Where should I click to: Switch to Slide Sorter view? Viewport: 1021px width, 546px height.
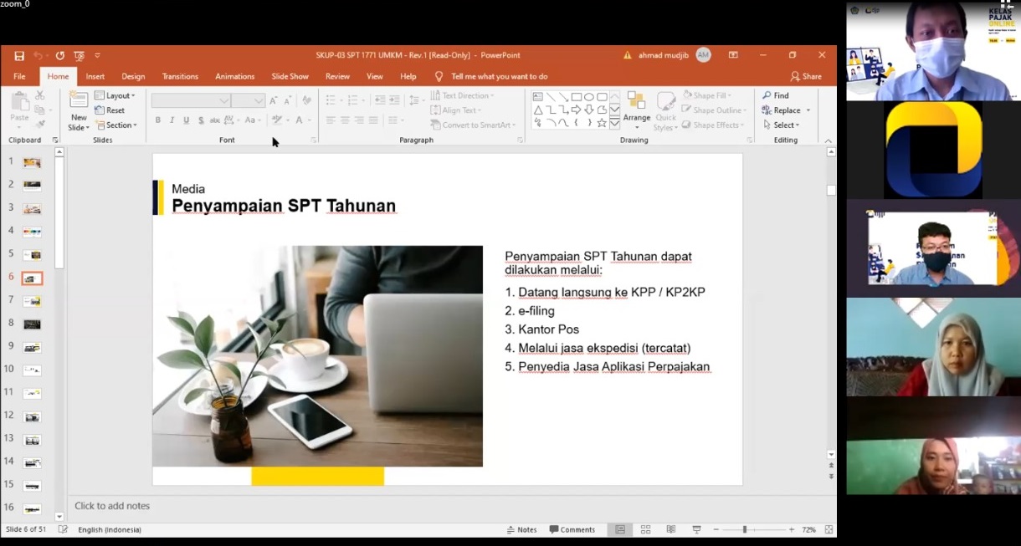pyautogui.click(x=645, y=530)
